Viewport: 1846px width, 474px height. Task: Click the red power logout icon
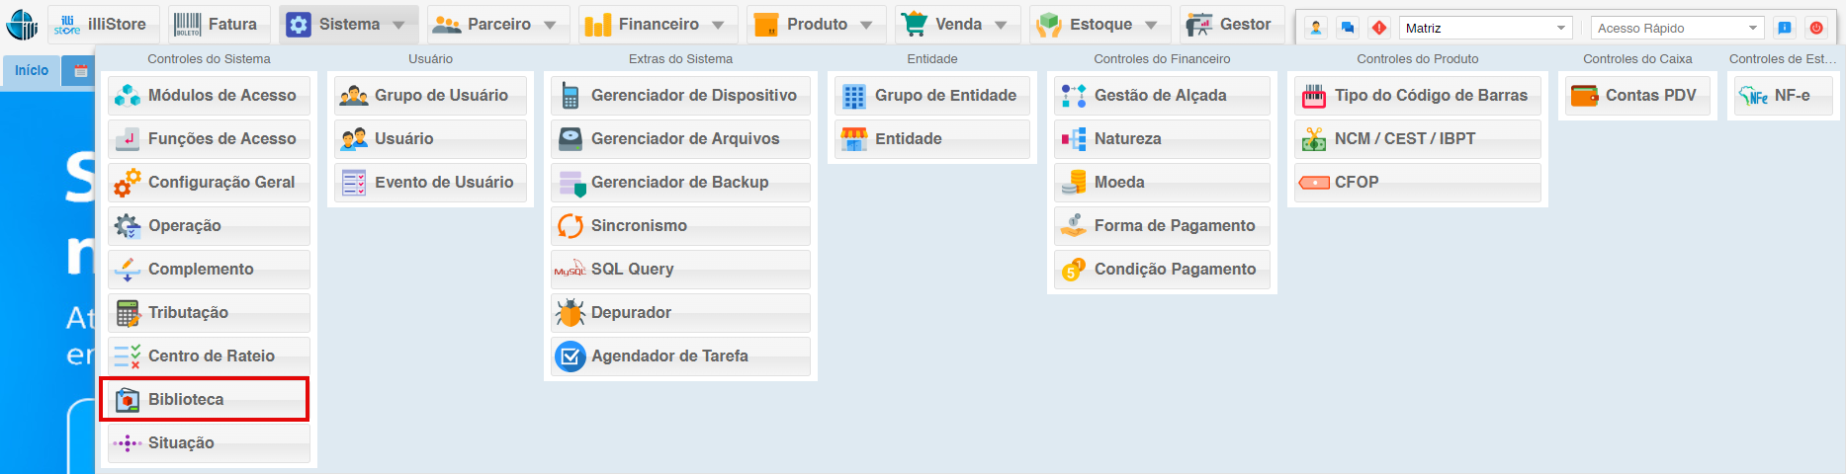(1816, 28)
